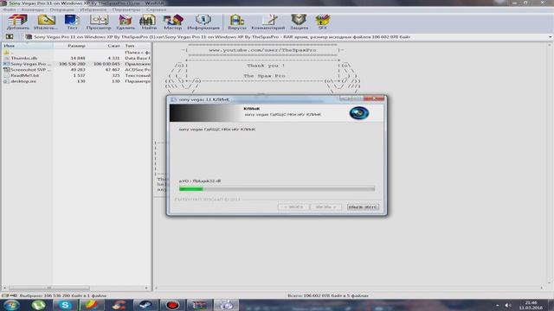Open the taskbar clock and date
554x311 pixels.
pos(531,305)
